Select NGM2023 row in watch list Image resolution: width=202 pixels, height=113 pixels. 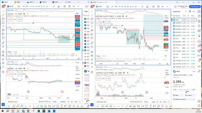[x=184, y=26]
